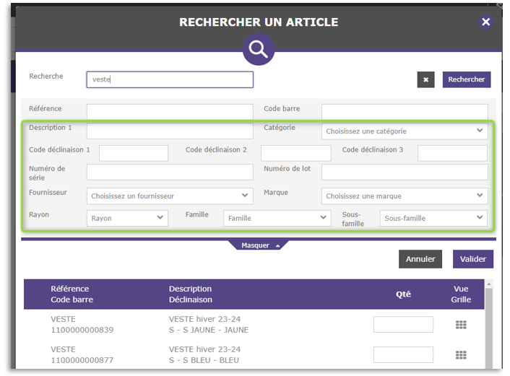Click the Annuler button
Image resolution: width=510 pixels, height=376 pixels.
click(420, 259)
